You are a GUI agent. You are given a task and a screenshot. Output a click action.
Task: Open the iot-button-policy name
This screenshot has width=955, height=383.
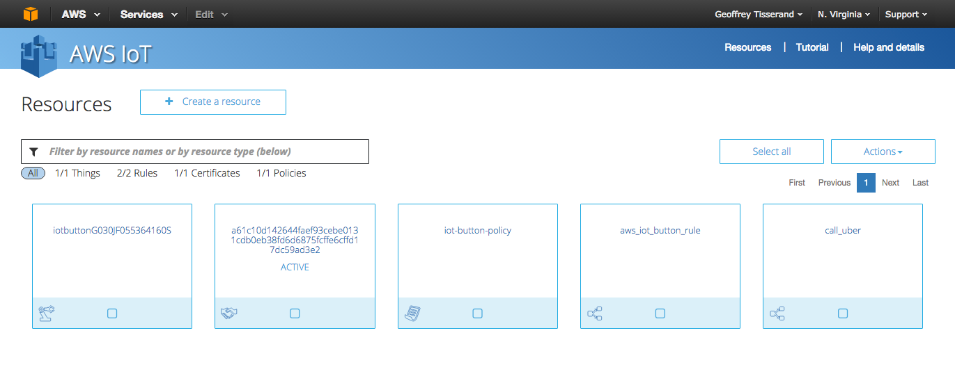(478, 230)
